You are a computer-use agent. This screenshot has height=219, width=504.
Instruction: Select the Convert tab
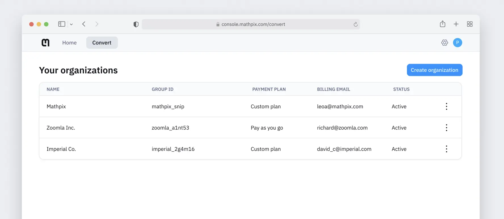pyautogui.click(x=102, y=43)
